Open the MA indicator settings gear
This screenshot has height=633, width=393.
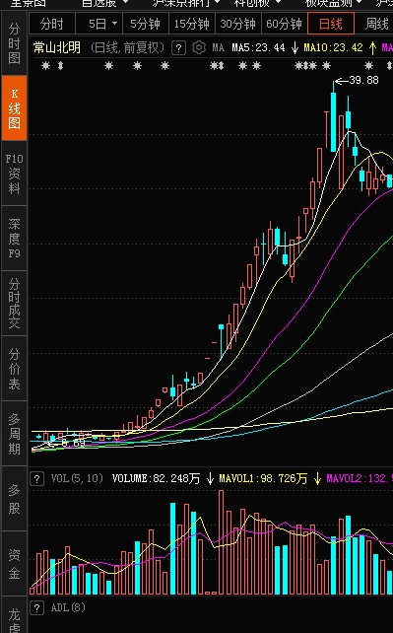click(198, 47)
